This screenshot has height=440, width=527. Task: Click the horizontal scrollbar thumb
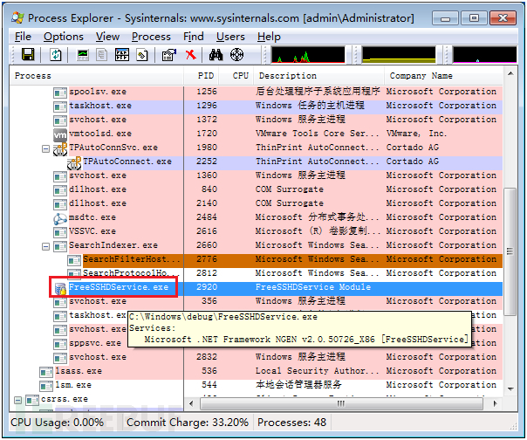(x=341, y=403)
